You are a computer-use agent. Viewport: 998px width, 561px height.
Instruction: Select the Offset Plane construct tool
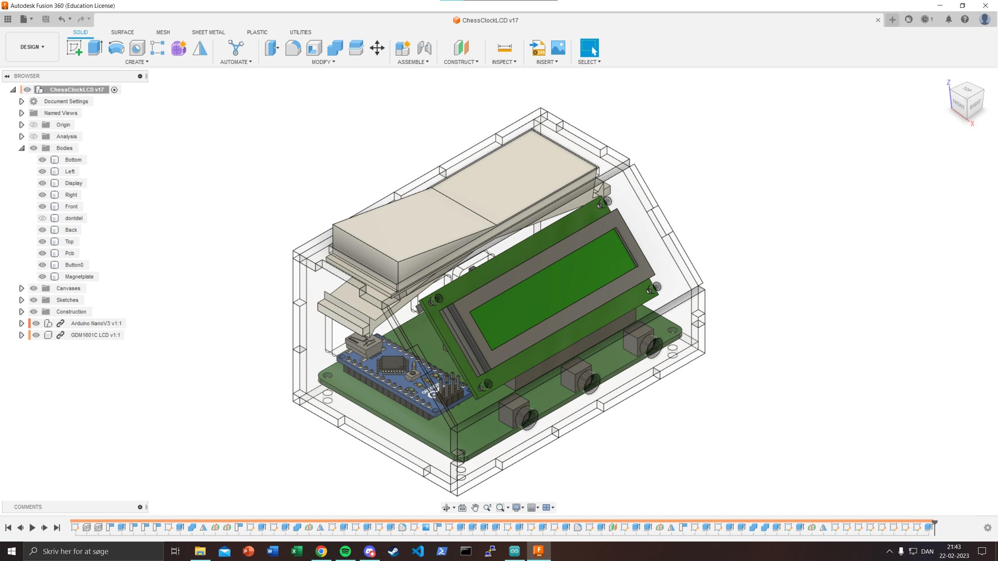tap(460, 47)
